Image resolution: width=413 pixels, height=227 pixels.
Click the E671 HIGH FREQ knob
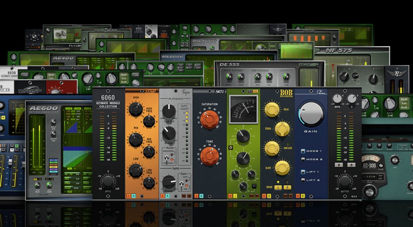point(149,121)
